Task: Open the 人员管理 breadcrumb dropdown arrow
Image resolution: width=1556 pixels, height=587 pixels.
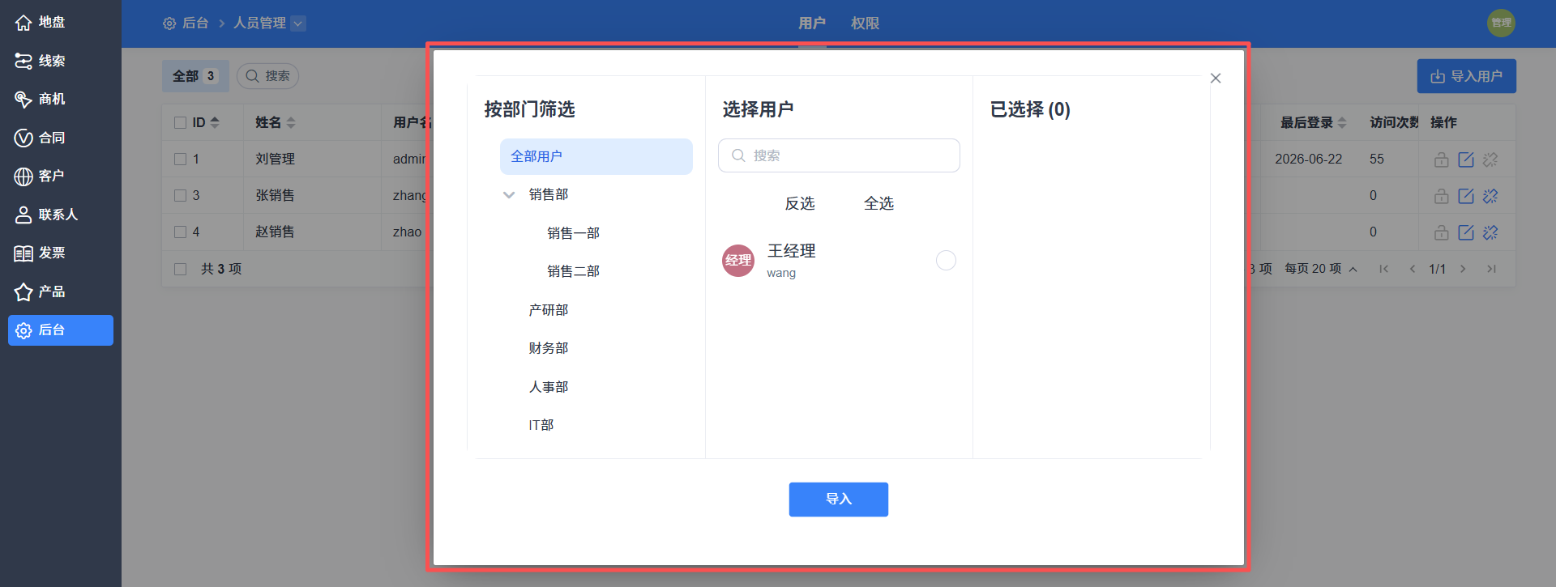Action: tap(298, 23)
